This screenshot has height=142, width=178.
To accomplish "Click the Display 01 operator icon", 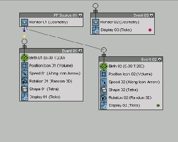I will (x=24, y=97).
